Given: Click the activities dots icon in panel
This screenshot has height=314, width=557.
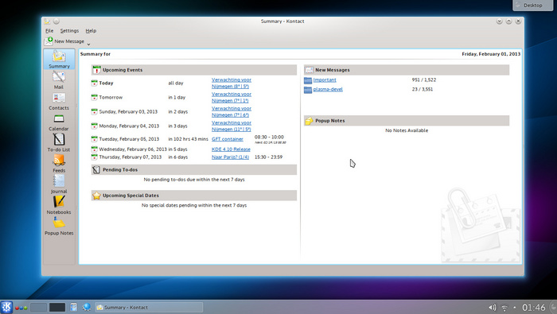Looking at the screenshot, I should pos(21,308).
